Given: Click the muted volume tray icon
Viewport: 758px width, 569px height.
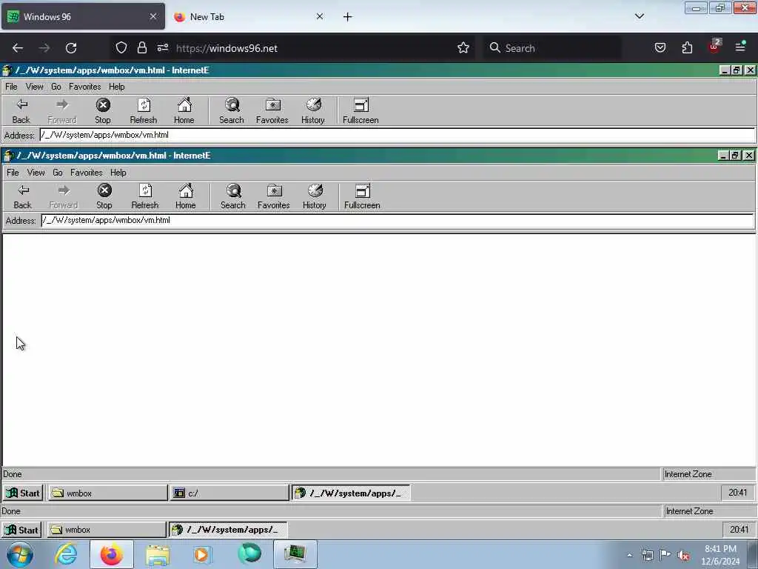Looking at the screenshot, I should 683,556.
